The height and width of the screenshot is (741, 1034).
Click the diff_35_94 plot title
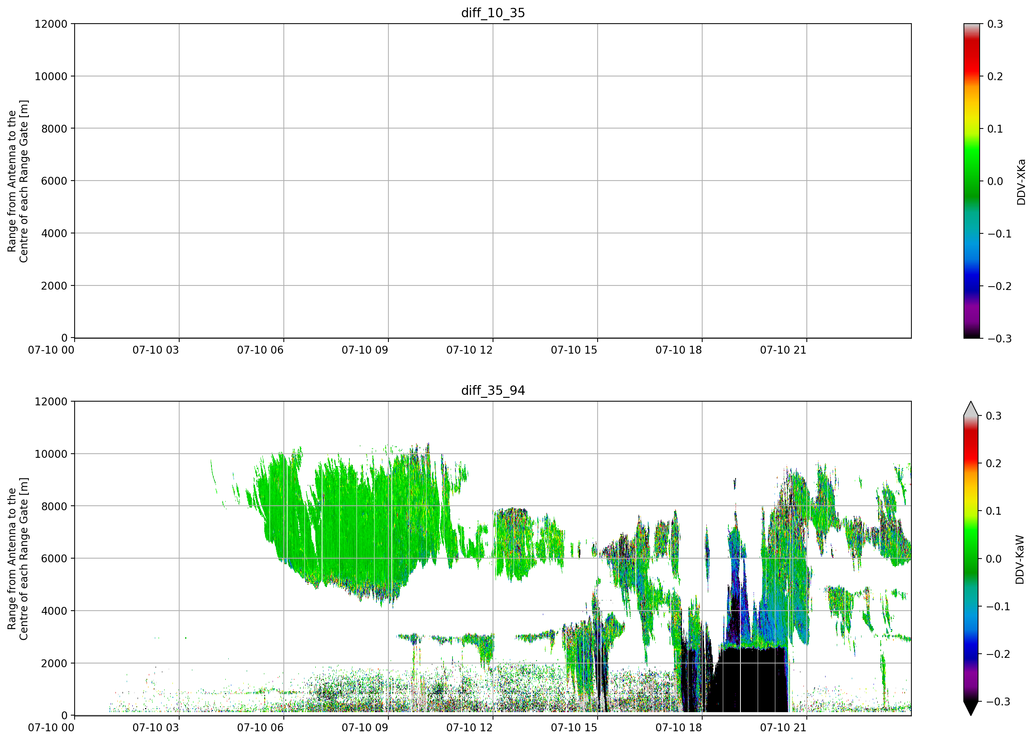493,390
